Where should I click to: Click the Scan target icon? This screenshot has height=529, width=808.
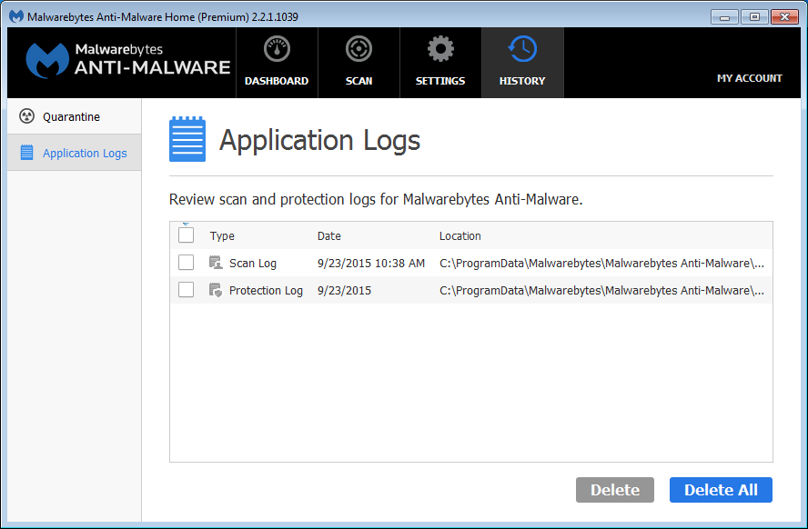359,49
